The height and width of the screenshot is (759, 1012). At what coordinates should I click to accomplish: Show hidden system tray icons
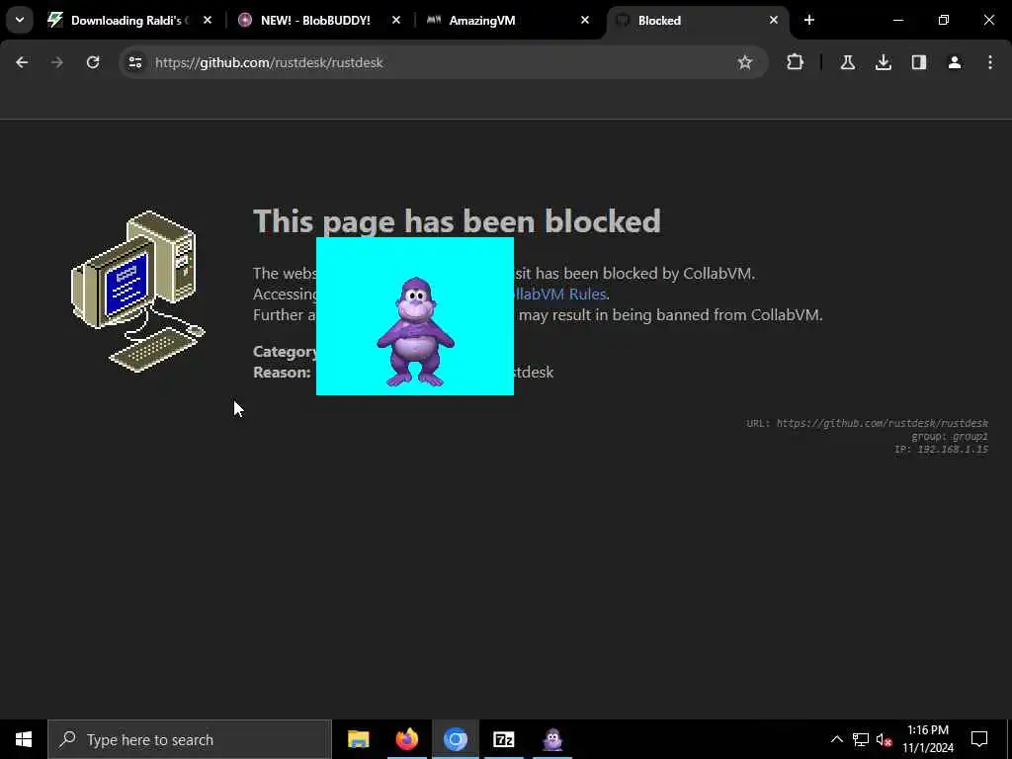(836, 739)
